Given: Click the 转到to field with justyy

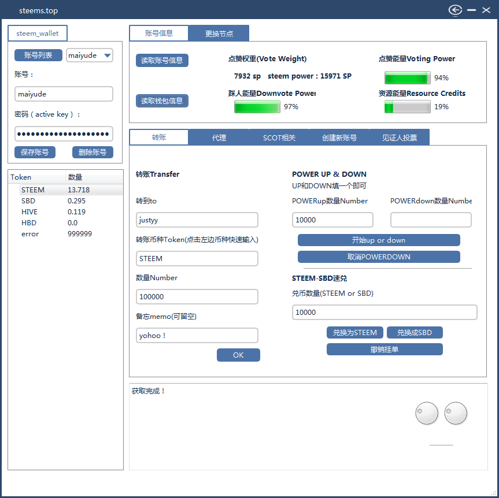Looking at the screenshot, I should click(x=197, y=220).
